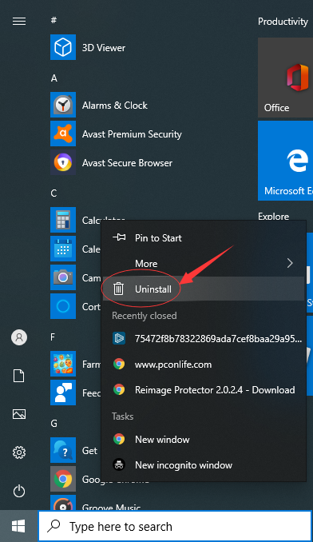This screenshot has width=313, height=542.
Task: Launch Alarms & Clock from the list
Action: click(x=114, y=105)
